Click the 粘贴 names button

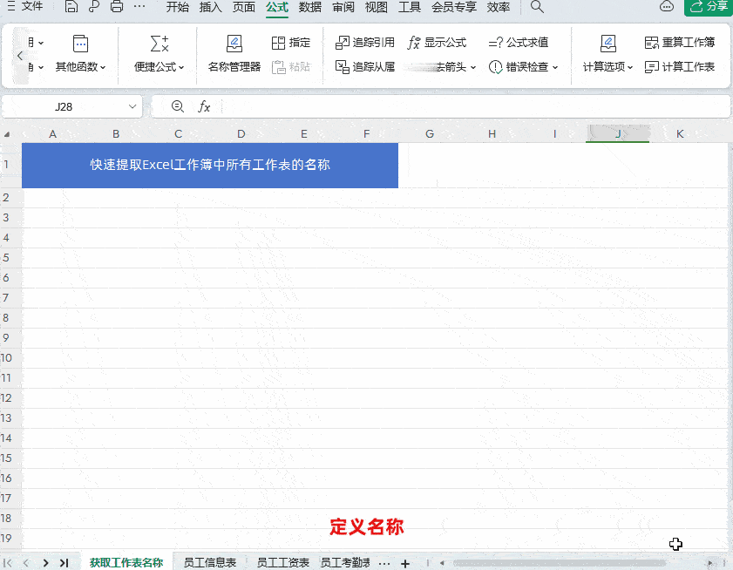pos(291,67)
